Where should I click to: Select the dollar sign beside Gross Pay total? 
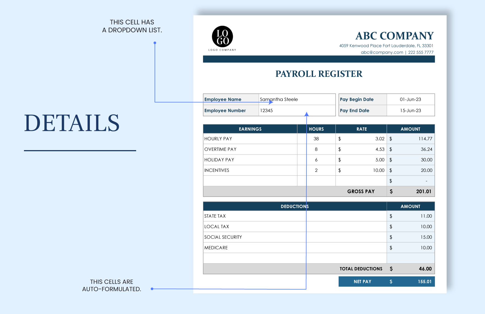[391, 191]
